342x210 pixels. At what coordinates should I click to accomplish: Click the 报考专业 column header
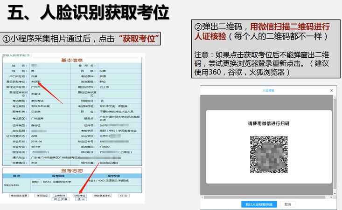(114, 176)
